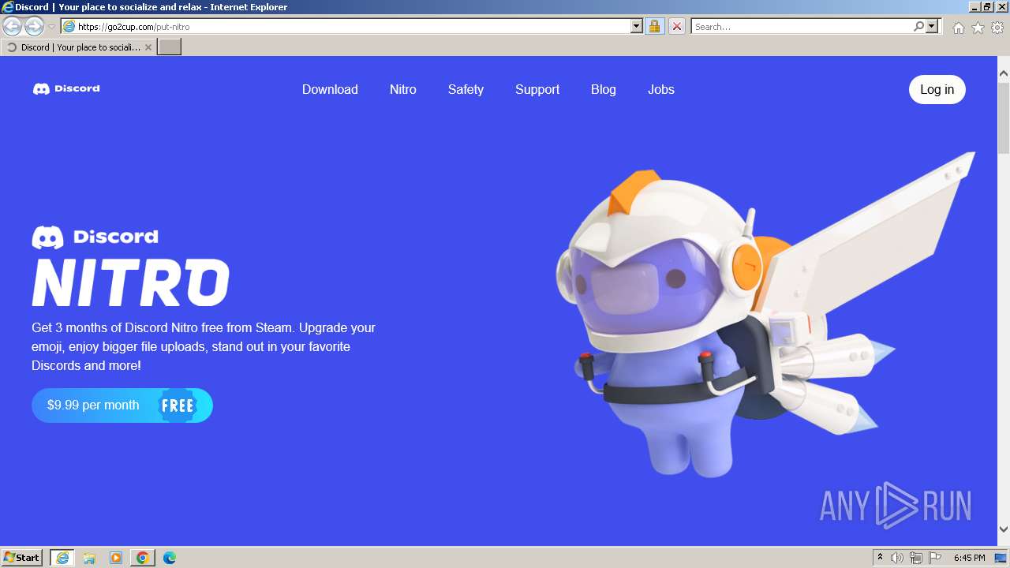Open the recent pages dropdown arrow
This screenshot has width=1010, height=568.
tap(51, 26)
